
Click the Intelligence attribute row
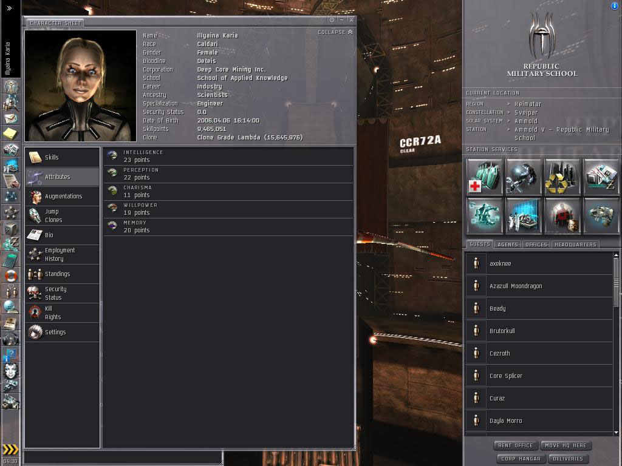[x=228, y=157]
